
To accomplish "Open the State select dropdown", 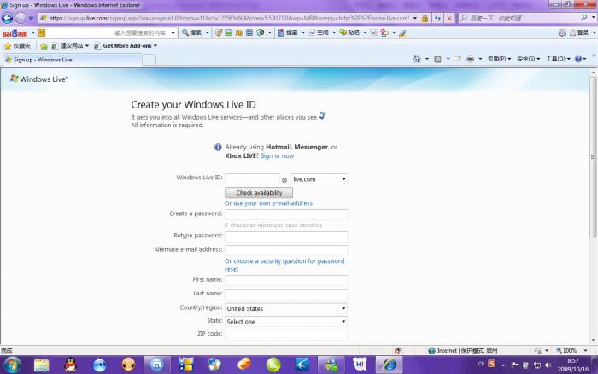I will [x=286, y=322].
